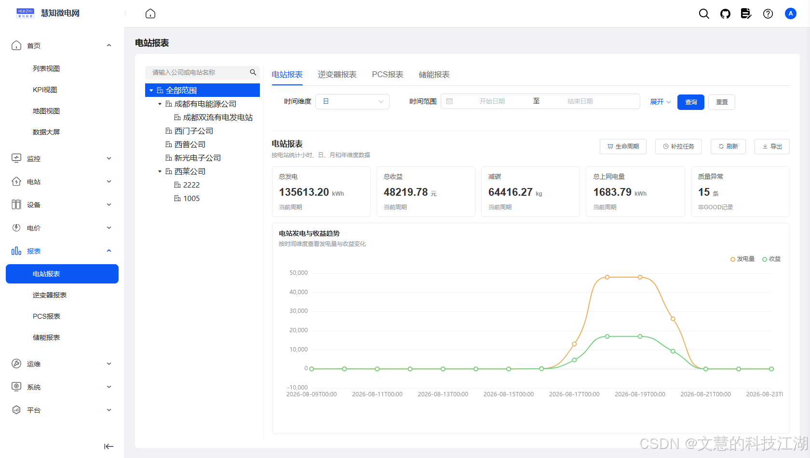Click the 生命周期 button

point(623,146)
